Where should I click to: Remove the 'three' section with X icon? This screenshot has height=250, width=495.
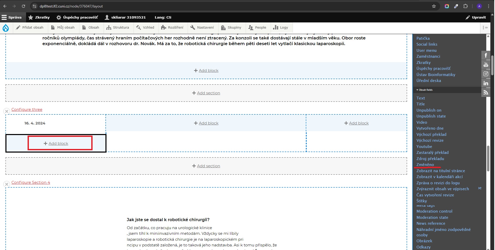click(x=7, y=111)
